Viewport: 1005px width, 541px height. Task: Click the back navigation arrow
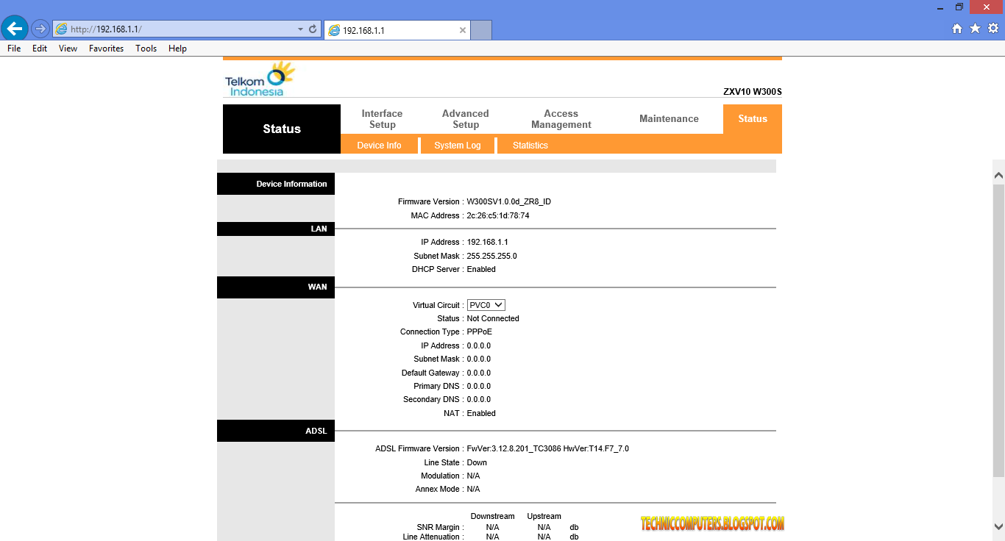click(x=15, y=28)
